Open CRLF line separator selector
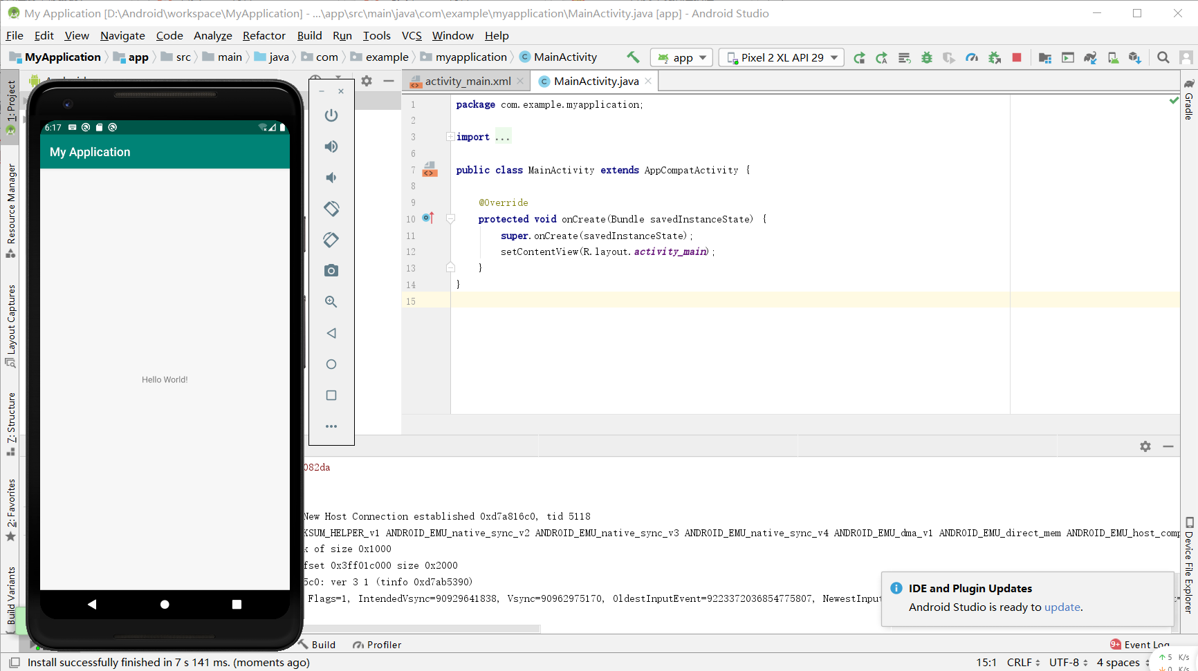 pos(1023,663)
